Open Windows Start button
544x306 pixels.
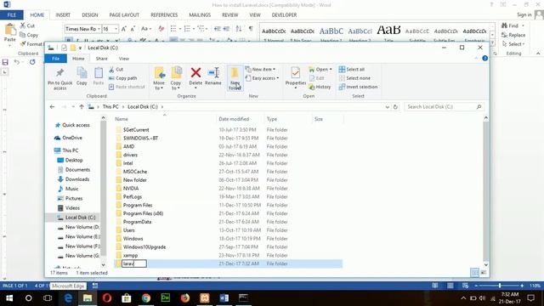[9, 298]
